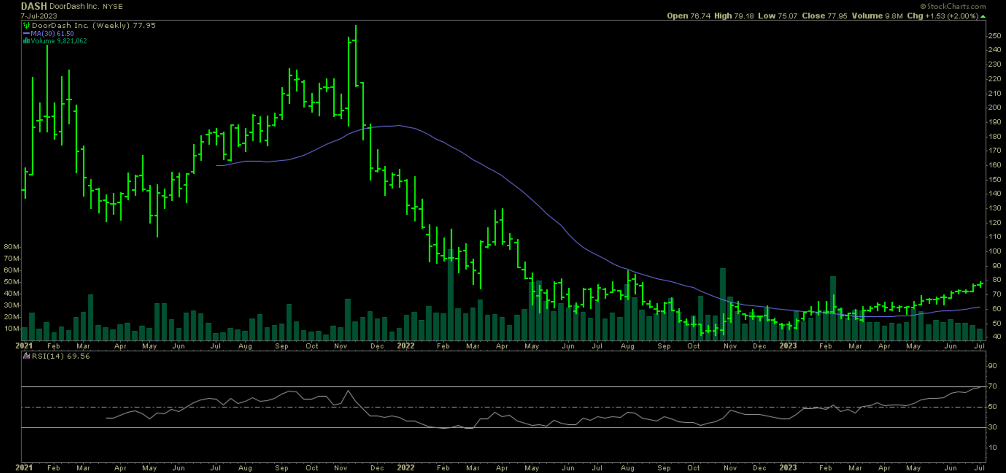Click the High 79.18 value
This screenshot has width=1006, height=473.
(x=734, y=16)
